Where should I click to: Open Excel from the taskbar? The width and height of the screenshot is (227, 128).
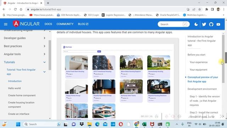(144, 124)
